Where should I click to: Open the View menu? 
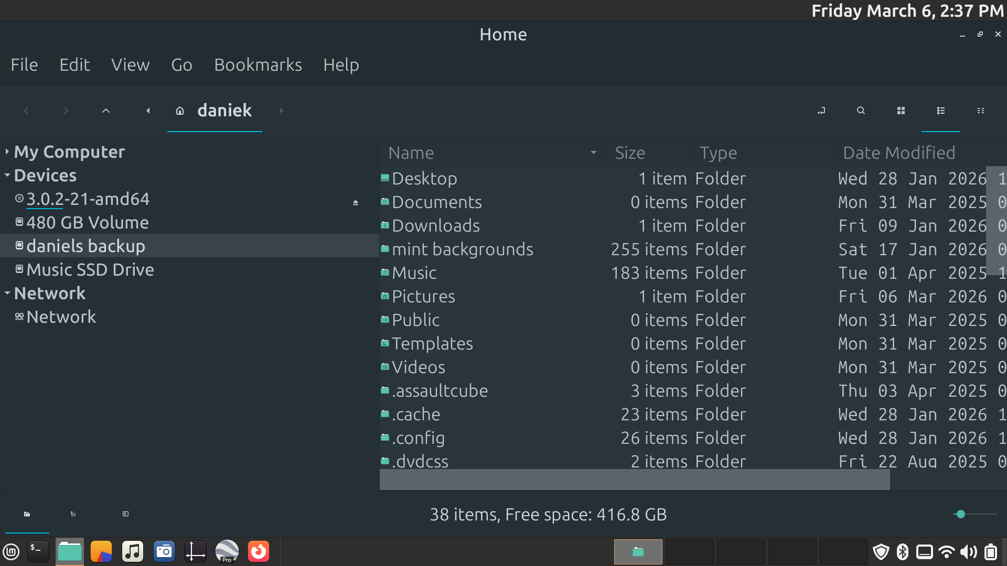[130, 65]
